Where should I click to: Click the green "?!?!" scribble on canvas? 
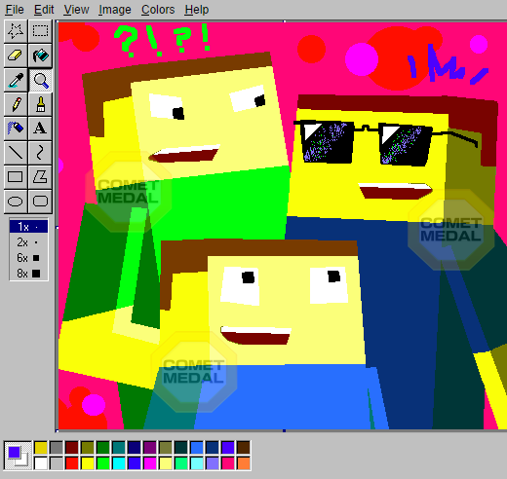point(162,40)
